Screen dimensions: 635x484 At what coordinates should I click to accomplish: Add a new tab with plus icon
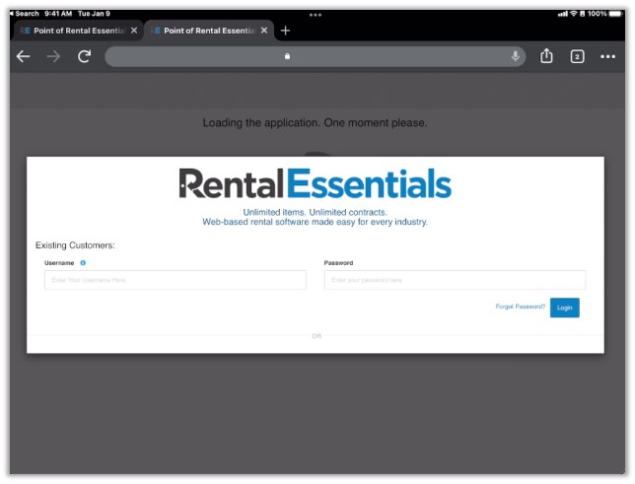click(x=285, y=31)
